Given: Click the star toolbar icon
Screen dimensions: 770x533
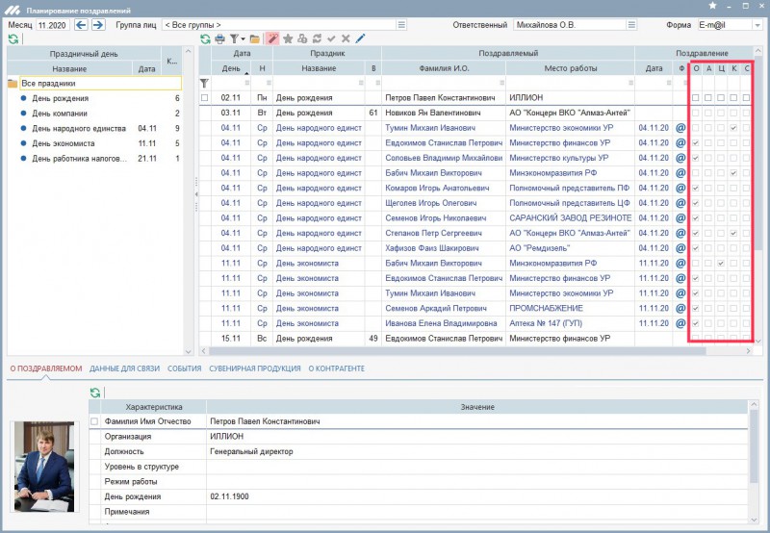Looking at the screenshot, I should (288, 38).
